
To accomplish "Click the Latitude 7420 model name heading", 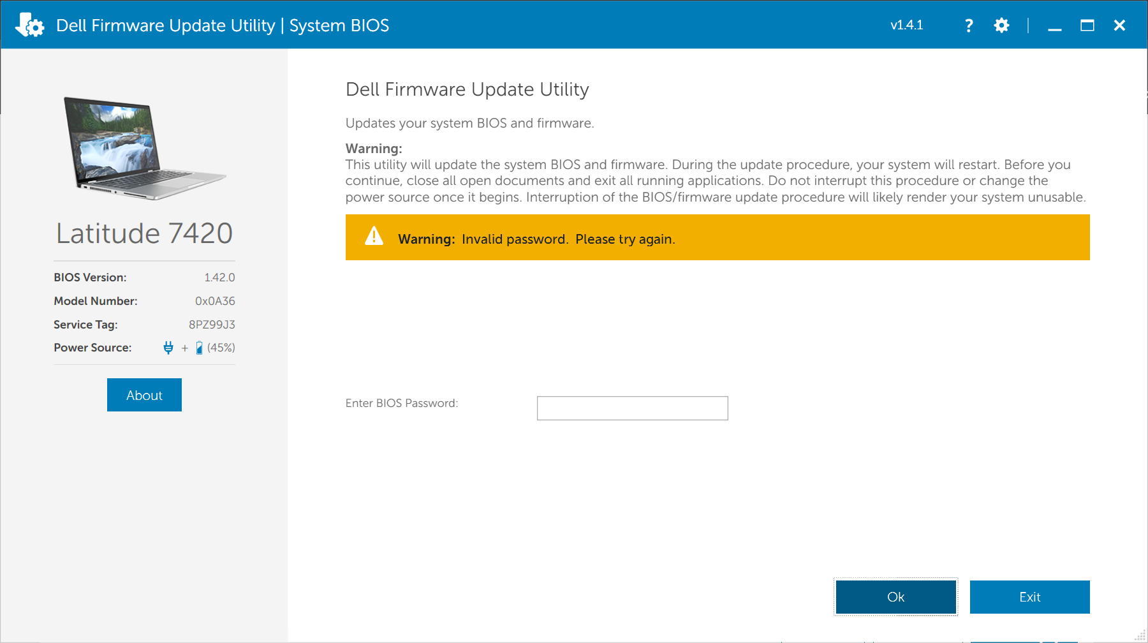I will tap(144, 233).
